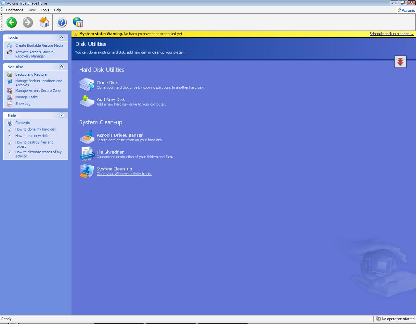This screenshot has height=324, width=416.
Task: Click the 'No operation started' status text
Action: 398,319
